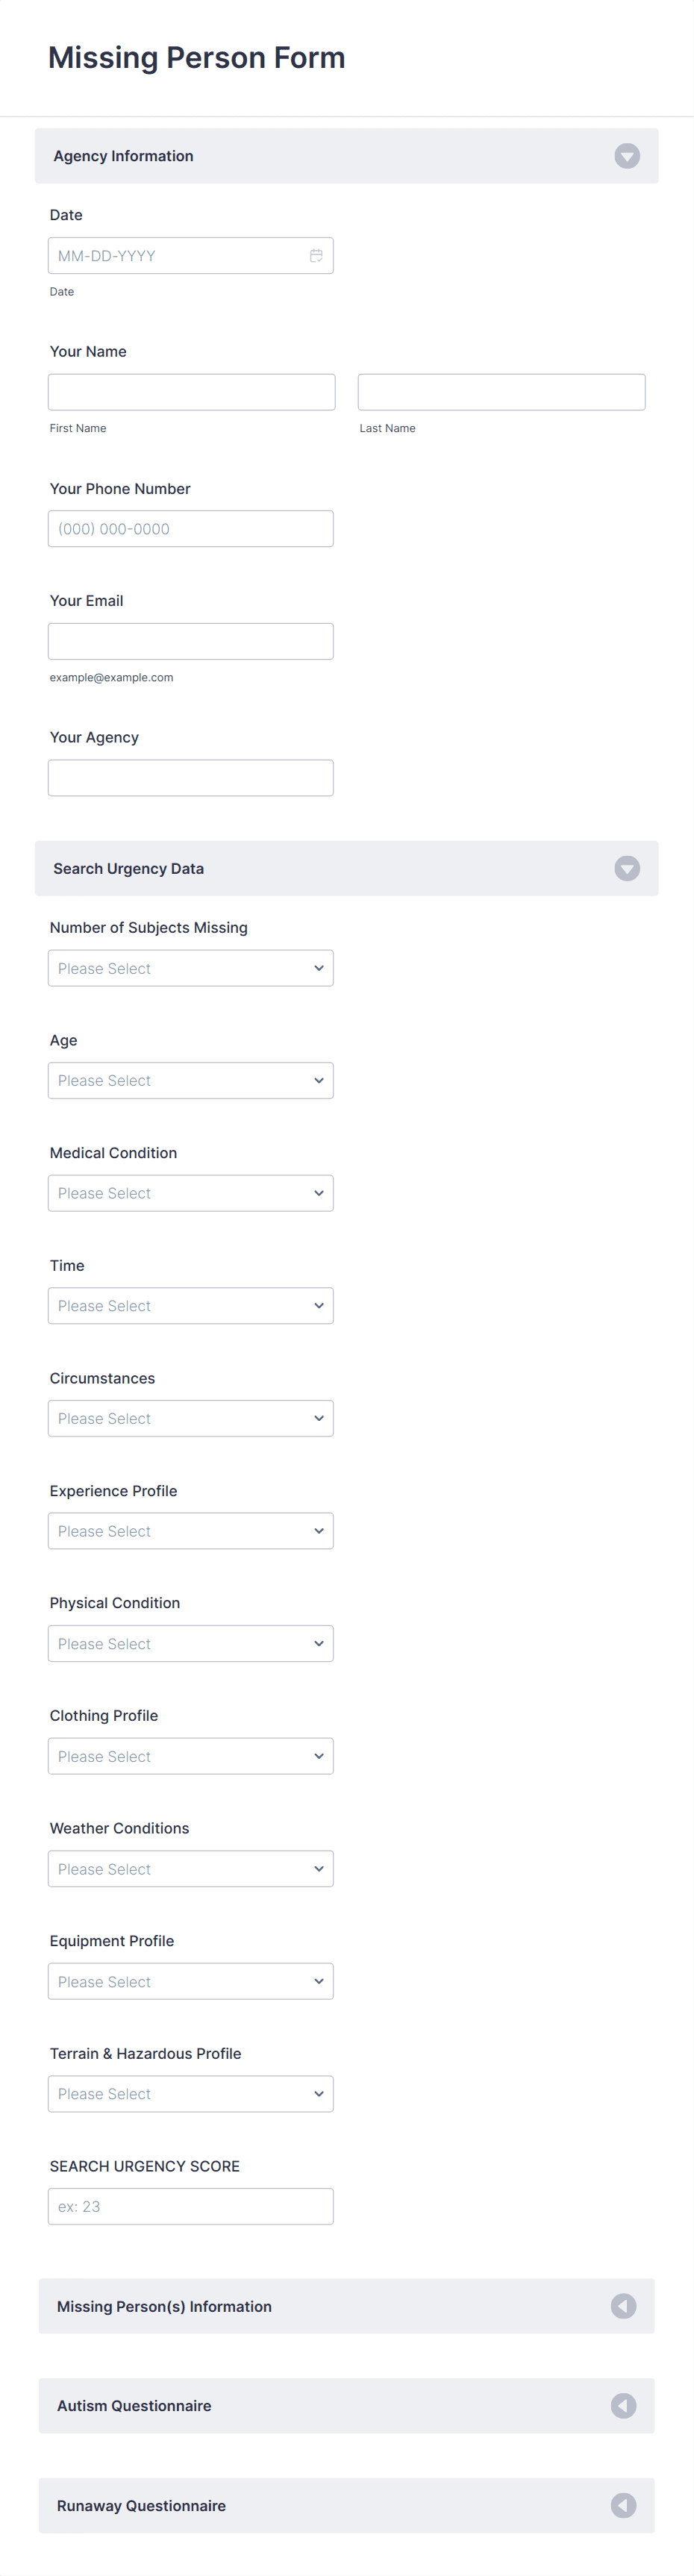Viewport: 694px width, 2576px height.
Task: Expand the Missing Person(s) Information section arrow
Action: click(x=623, y=2306)
